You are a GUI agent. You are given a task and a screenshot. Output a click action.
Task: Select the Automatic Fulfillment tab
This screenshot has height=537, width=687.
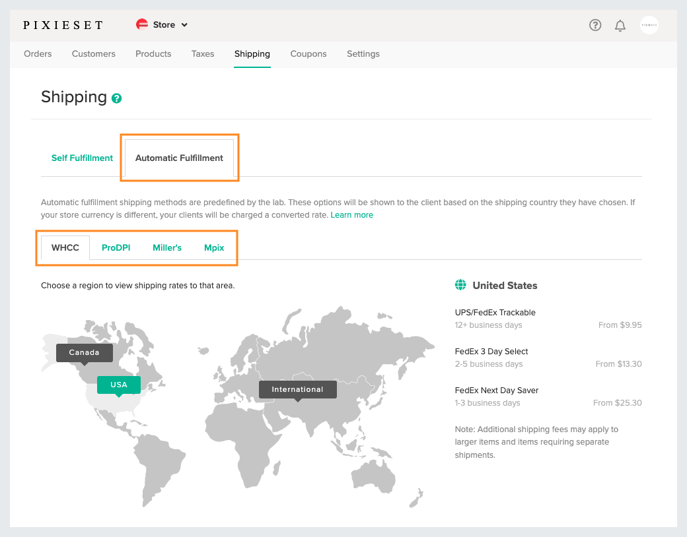click(x=179, y=158)
